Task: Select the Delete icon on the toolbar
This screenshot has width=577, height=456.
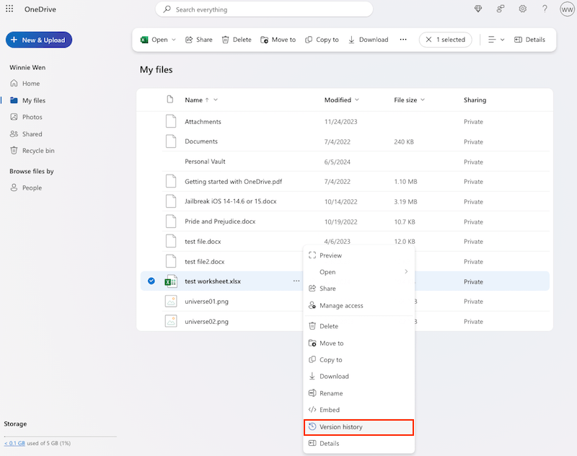Action: tap(236, 40)
